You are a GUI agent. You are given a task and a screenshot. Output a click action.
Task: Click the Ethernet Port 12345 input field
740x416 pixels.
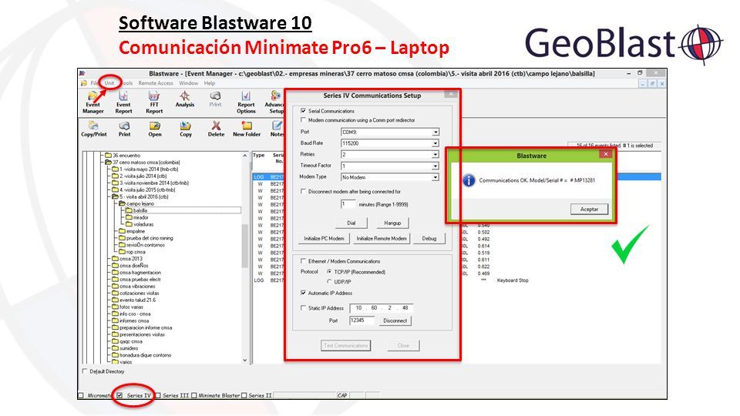(362, 320)
